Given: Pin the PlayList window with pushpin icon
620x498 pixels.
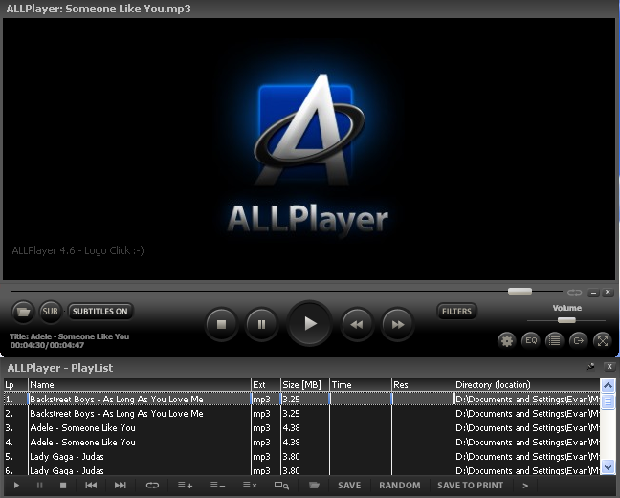Looking at the screenshot, I should (x=590, y=367).
